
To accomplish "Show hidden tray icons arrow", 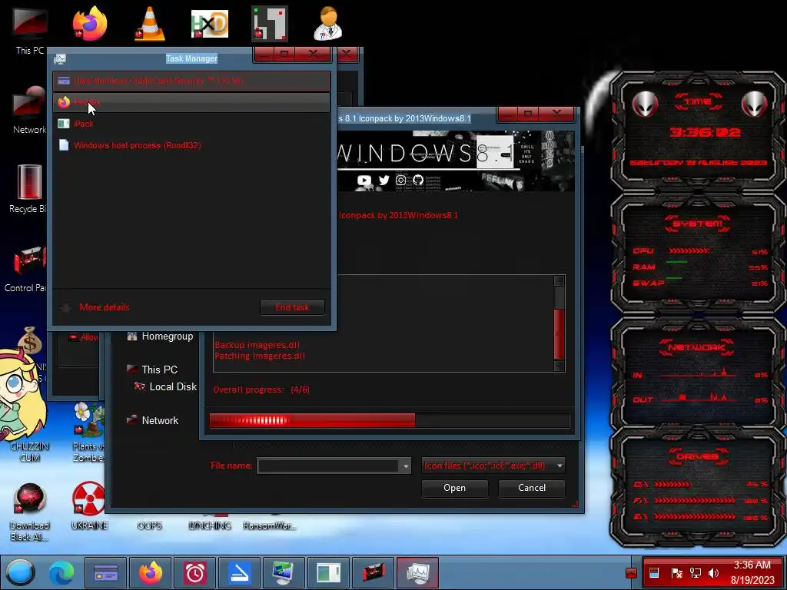I will click(632, 573).
